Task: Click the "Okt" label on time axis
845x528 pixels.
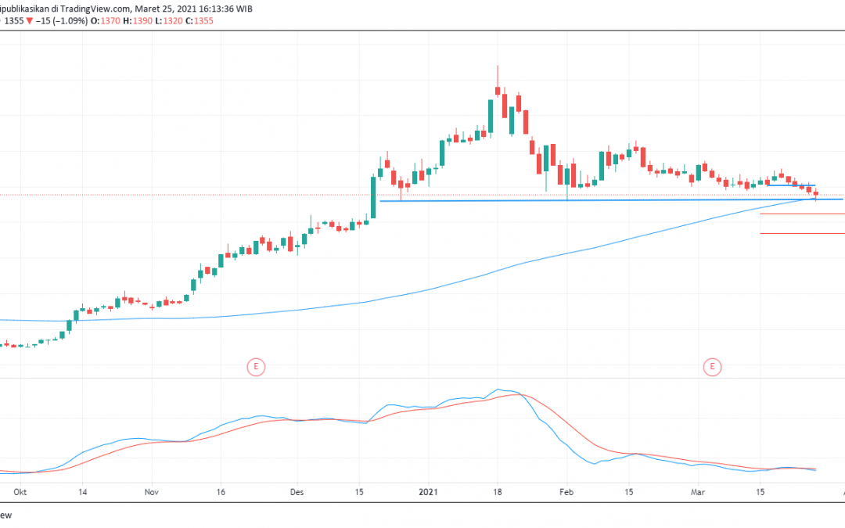Action: (x=20, y=493)
